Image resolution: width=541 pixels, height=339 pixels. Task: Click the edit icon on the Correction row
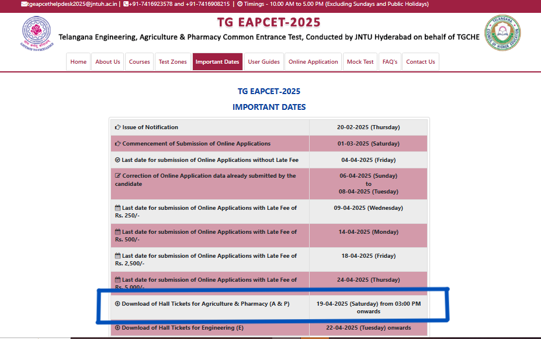click(x=117, y=176)
